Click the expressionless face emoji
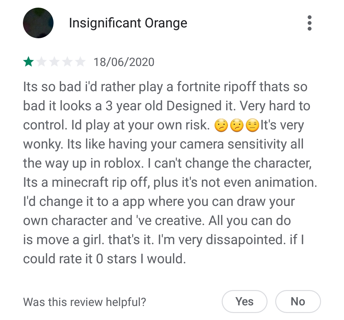Image resolution: width=344 pixels, height=320 pixels. [253, 126]
